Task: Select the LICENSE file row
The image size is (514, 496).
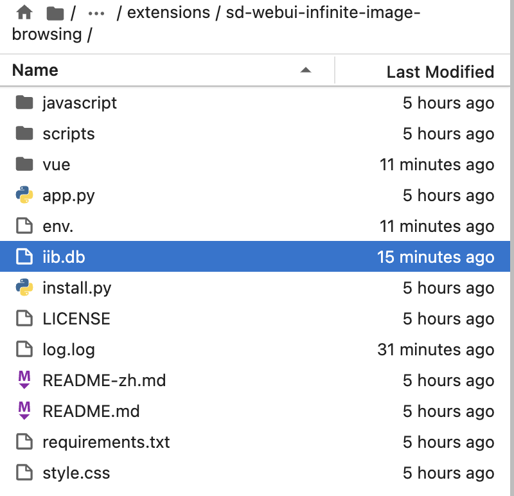Action: point(76,319)
